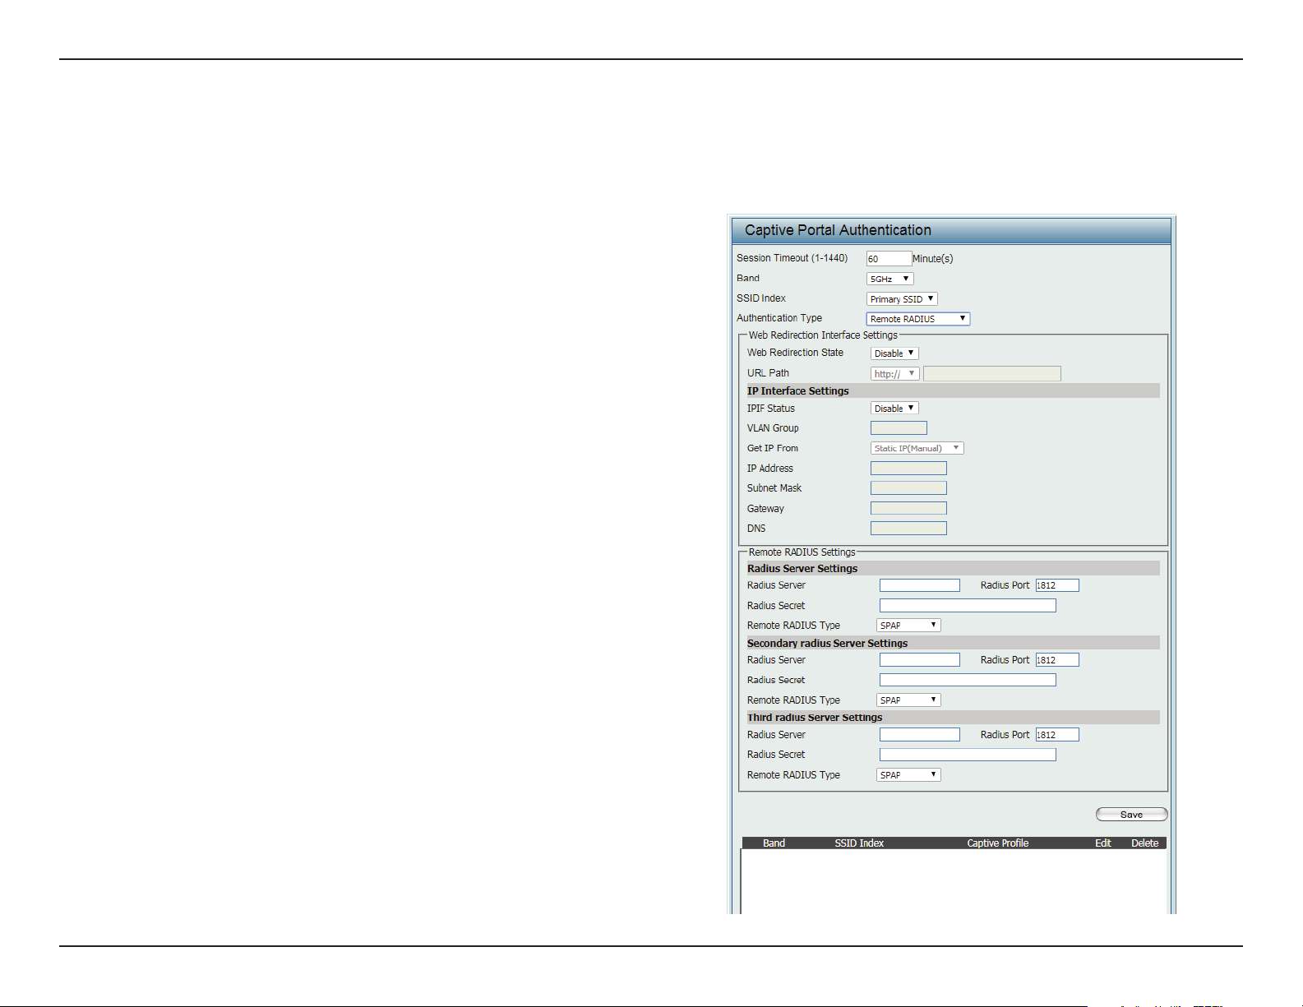1303x1007 pixels.
Task: Open the Secondary Remote RADIUS Type dropdown
Action: [908, 700]
